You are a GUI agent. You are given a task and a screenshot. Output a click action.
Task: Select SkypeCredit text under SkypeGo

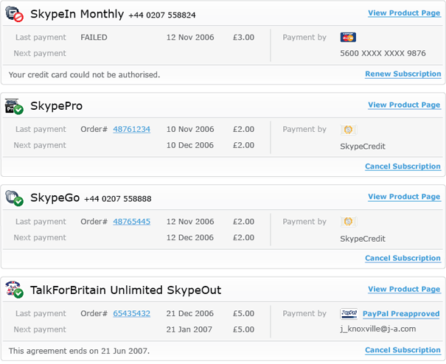click(363, 239)
